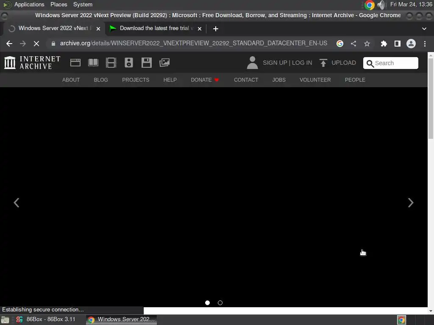The height and width of the screenshot is (325, 434).
Task: Click the padlock site info icon
Action: click(x=53, y=44)
